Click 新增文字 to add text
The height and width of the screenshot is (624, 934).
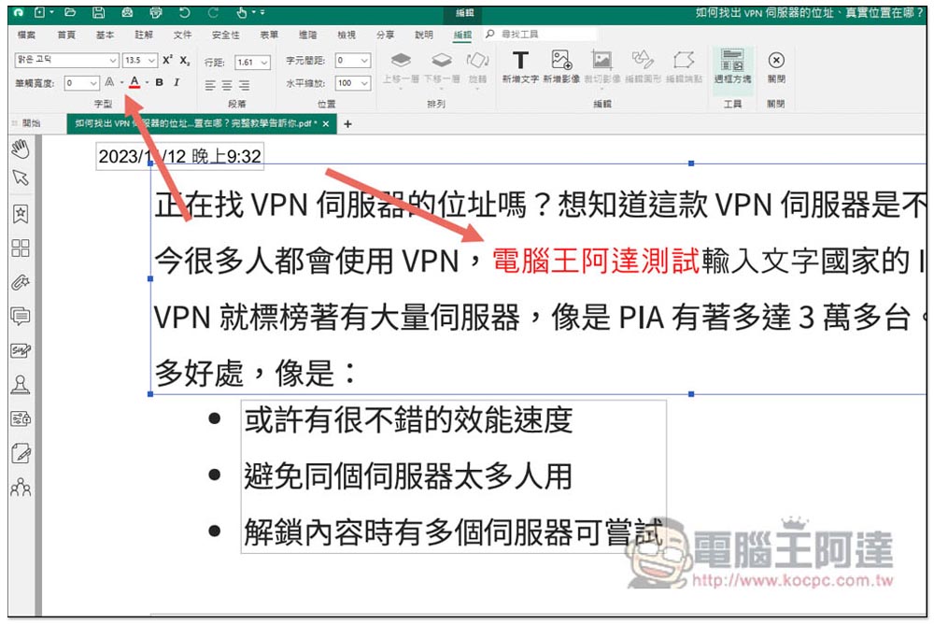click(520, 66)
